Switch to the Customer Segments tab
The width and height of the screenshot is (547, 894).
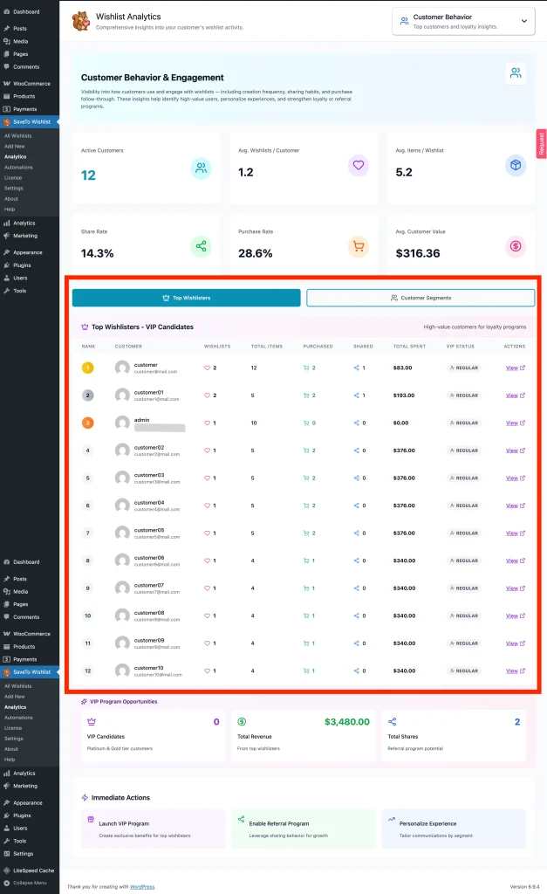click(x=421, y=298)
